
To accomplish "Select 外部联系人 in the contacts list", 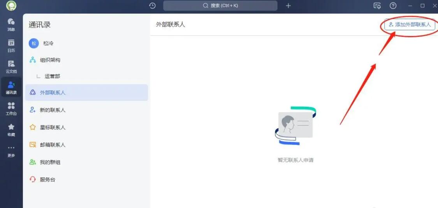I will [x=53, y=93].
